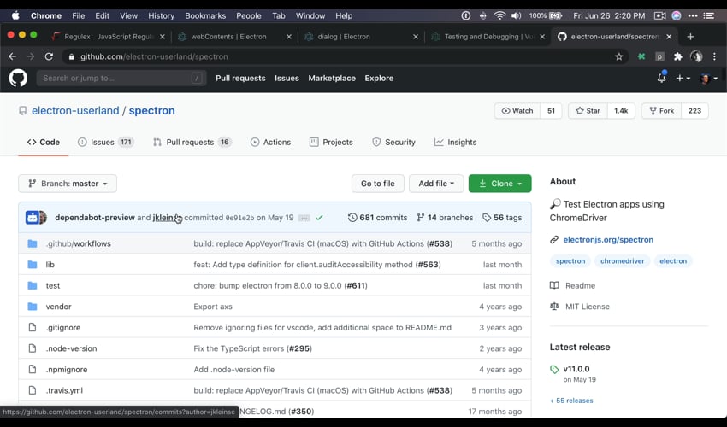The height and width of the screenshot is (427, 727).
Task: Open Chrome's Bookmarks menu
Action: [205, 15]
